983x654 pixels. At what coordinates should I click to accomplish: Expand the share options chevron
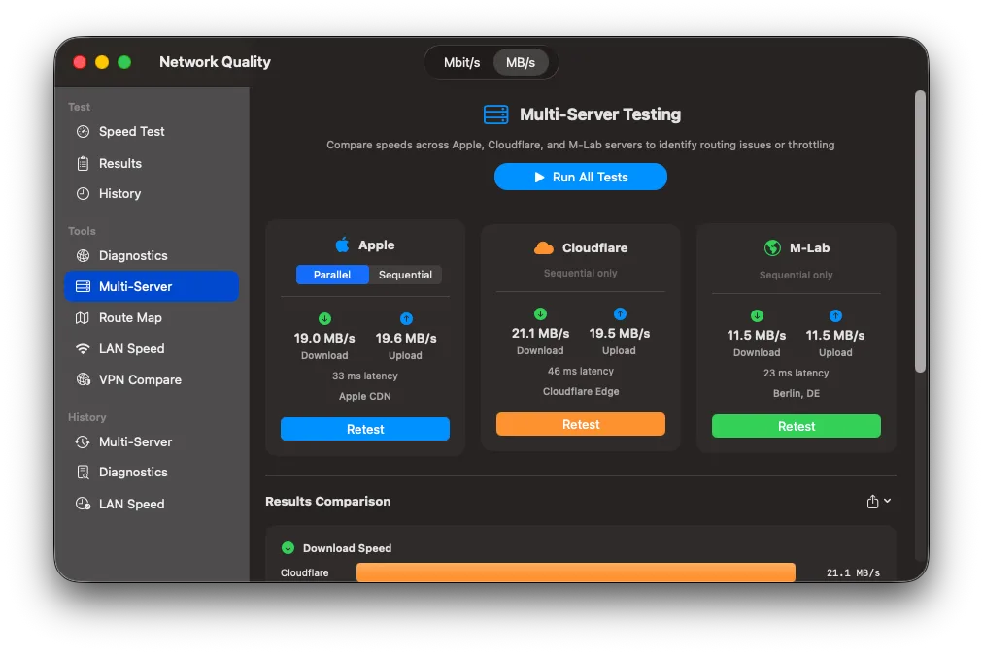point(888,501)
